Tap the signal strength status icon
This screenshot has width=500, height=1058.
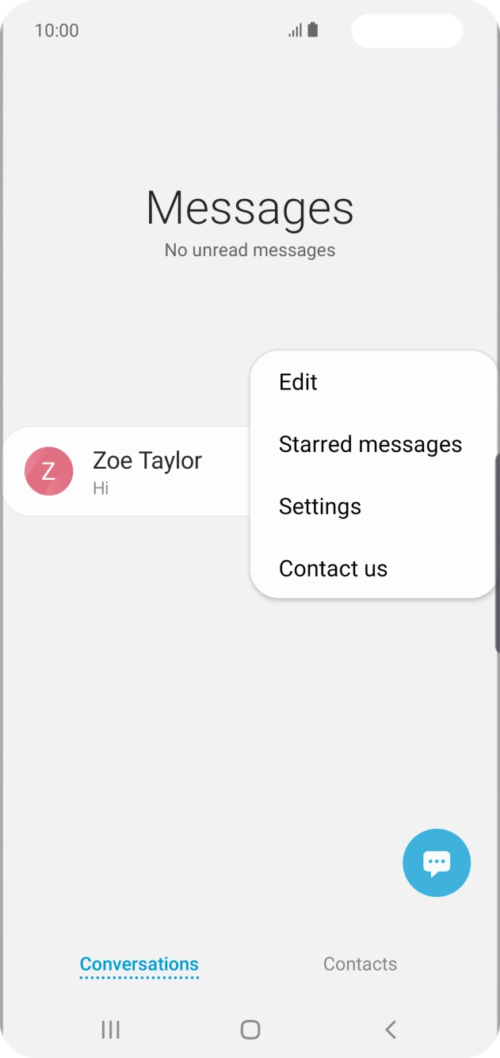point(295,31)
